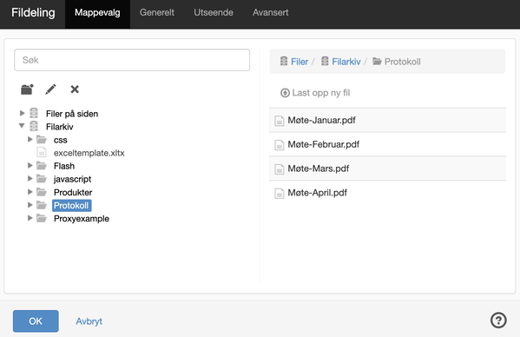Click the breadcrumb Filarkiv database icon
The height and width of the screenshot is (337, 520).
(x=325, y=61)
